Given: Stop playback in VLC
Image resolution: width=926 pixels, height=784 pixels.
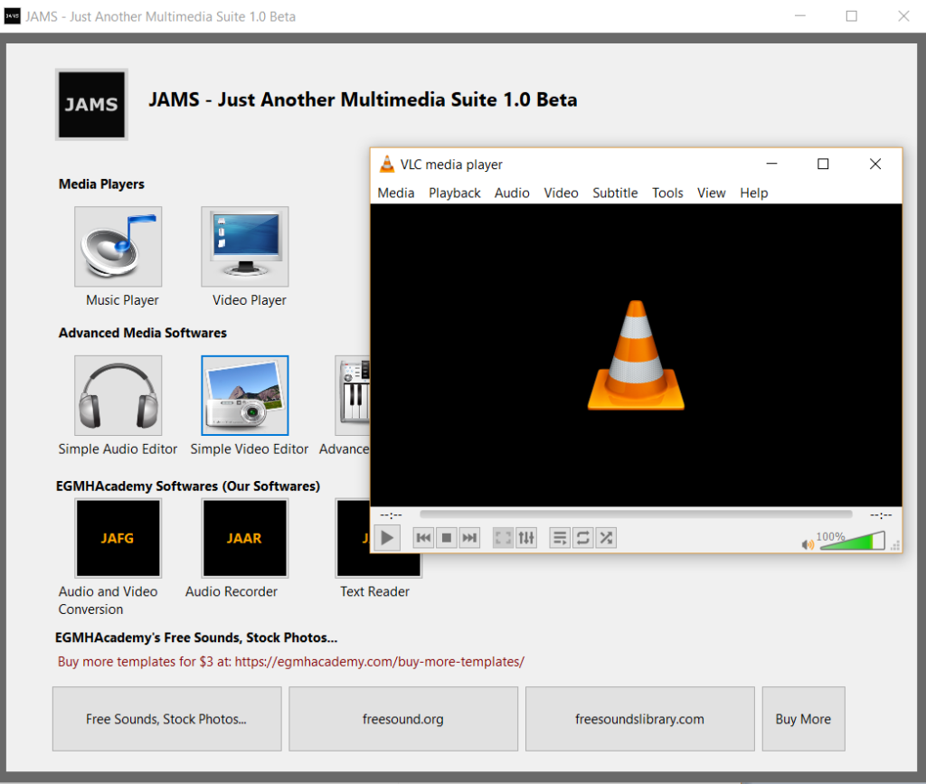Looking at the screenshot, I should pos(447,538).
